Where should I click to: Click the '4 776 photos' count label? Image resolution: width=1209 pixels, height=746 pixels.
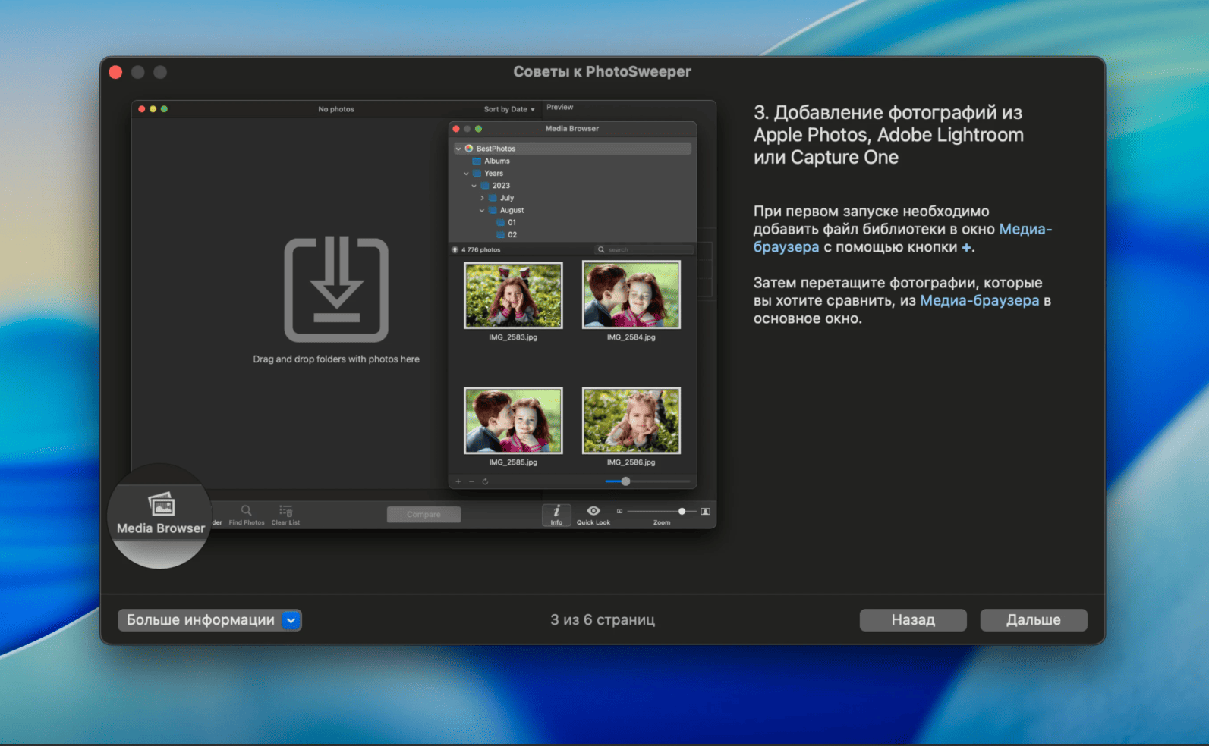click(481, 250)
